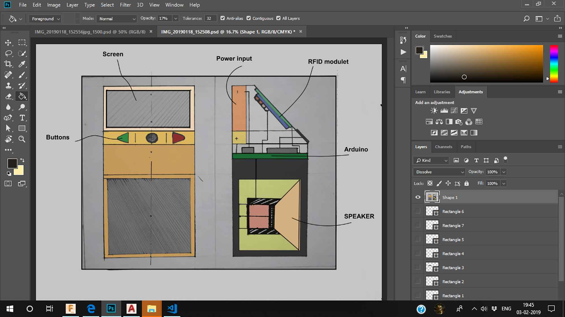The height and width of the screenshot is (317, 565).
Task: Toggle visibility of Shape 1 layer
Action: [418, 197]
